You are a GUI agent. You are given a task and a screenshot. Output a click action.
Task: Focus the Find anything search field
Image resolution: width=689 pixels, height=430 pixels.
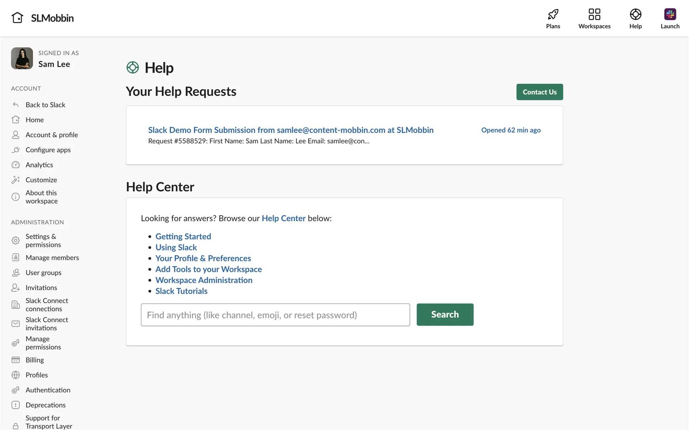coord(275,315)
